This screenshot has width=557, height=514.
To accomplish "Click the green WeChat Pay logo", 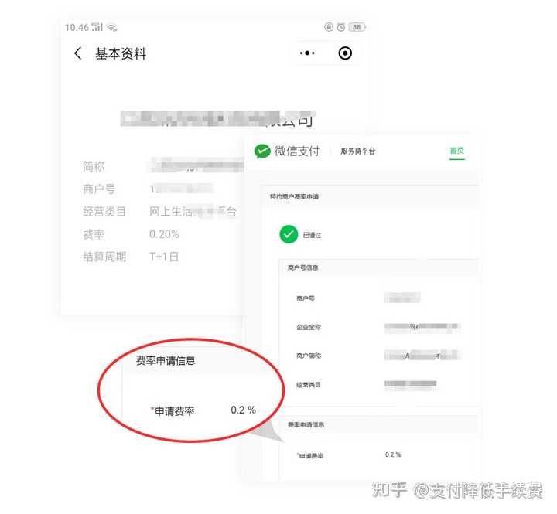I will point(262,151).
